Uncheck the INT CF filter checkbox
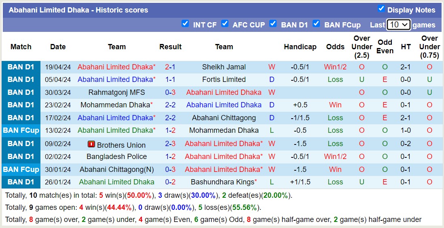Screen dimensions: 444x228 click(185, 24)
